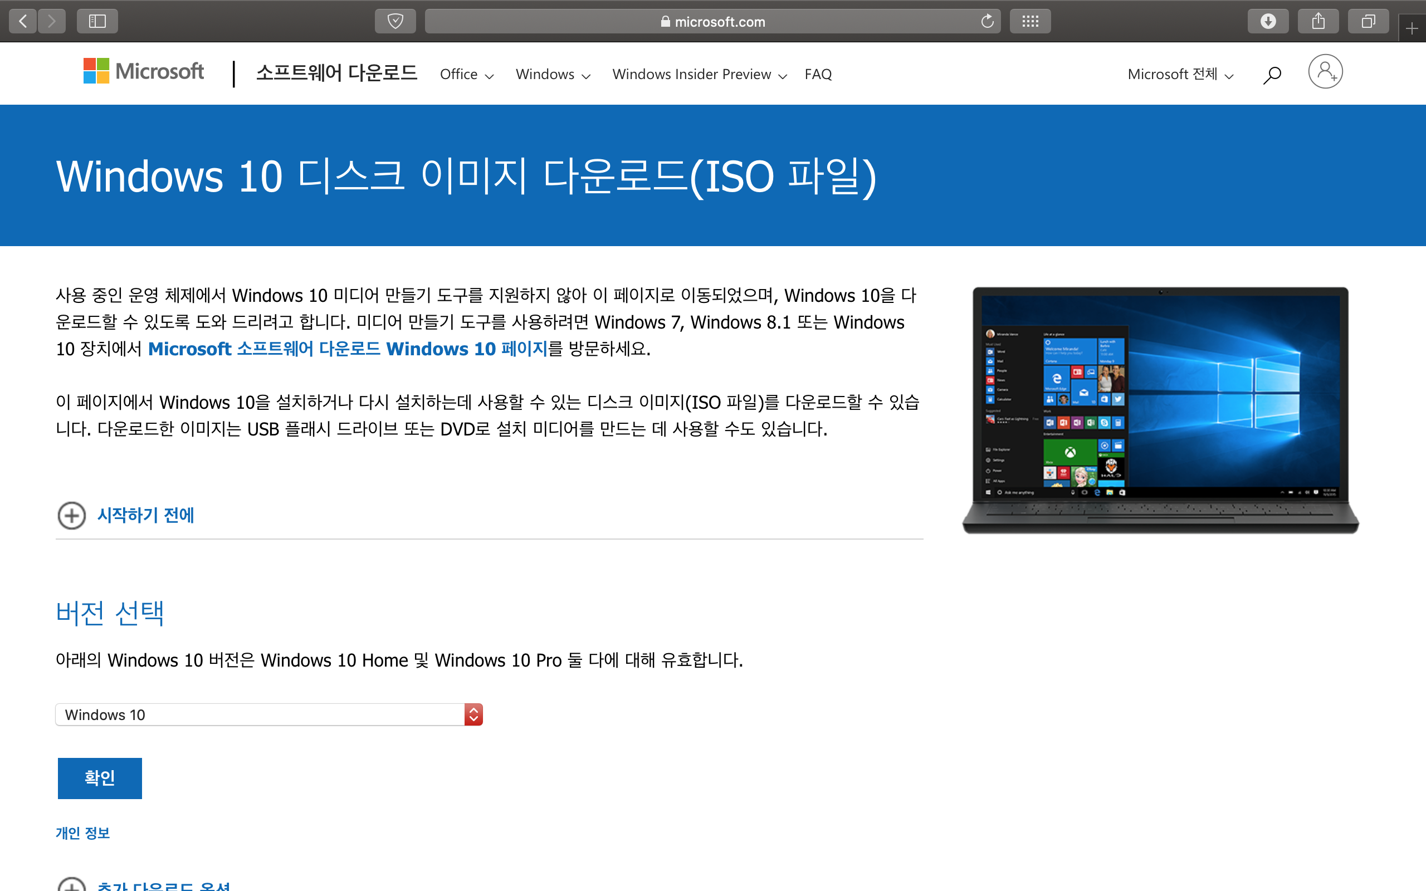The image size is (1426, 891).
Task: Click the 버전 선택 heading text
Action: coord(110,614)
